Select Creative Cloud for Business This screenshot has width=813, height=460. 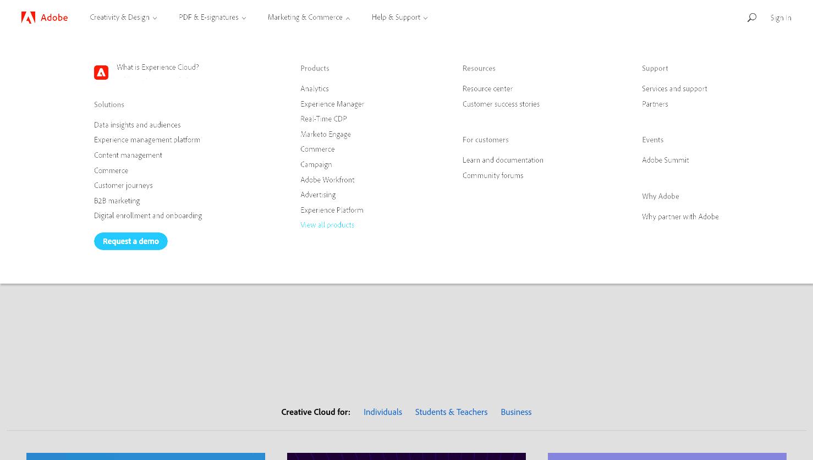point(516,412)
